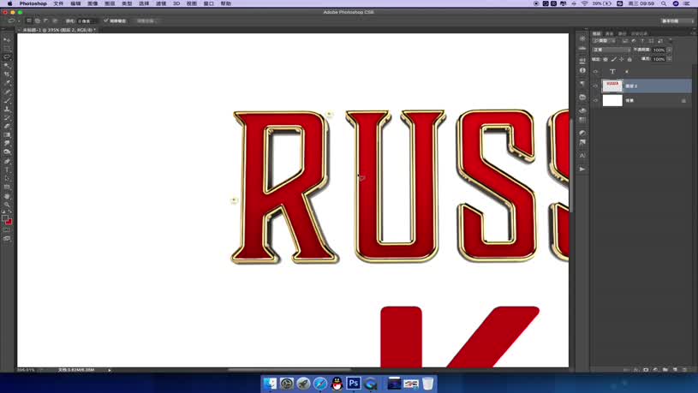Image resolution: width=698 pixels, height=393 pixels.
Task: Switch to the Channels tab
Action: pyautogui.click(x=610, y=34)
